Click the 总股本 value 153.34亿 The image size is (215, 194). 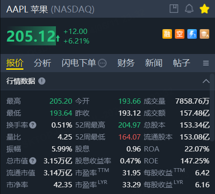194,125
